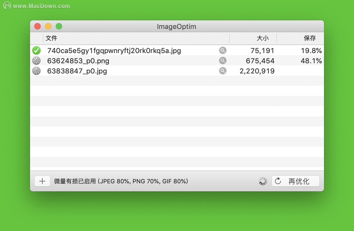Click the 19.8% savings value

[311, 51]
